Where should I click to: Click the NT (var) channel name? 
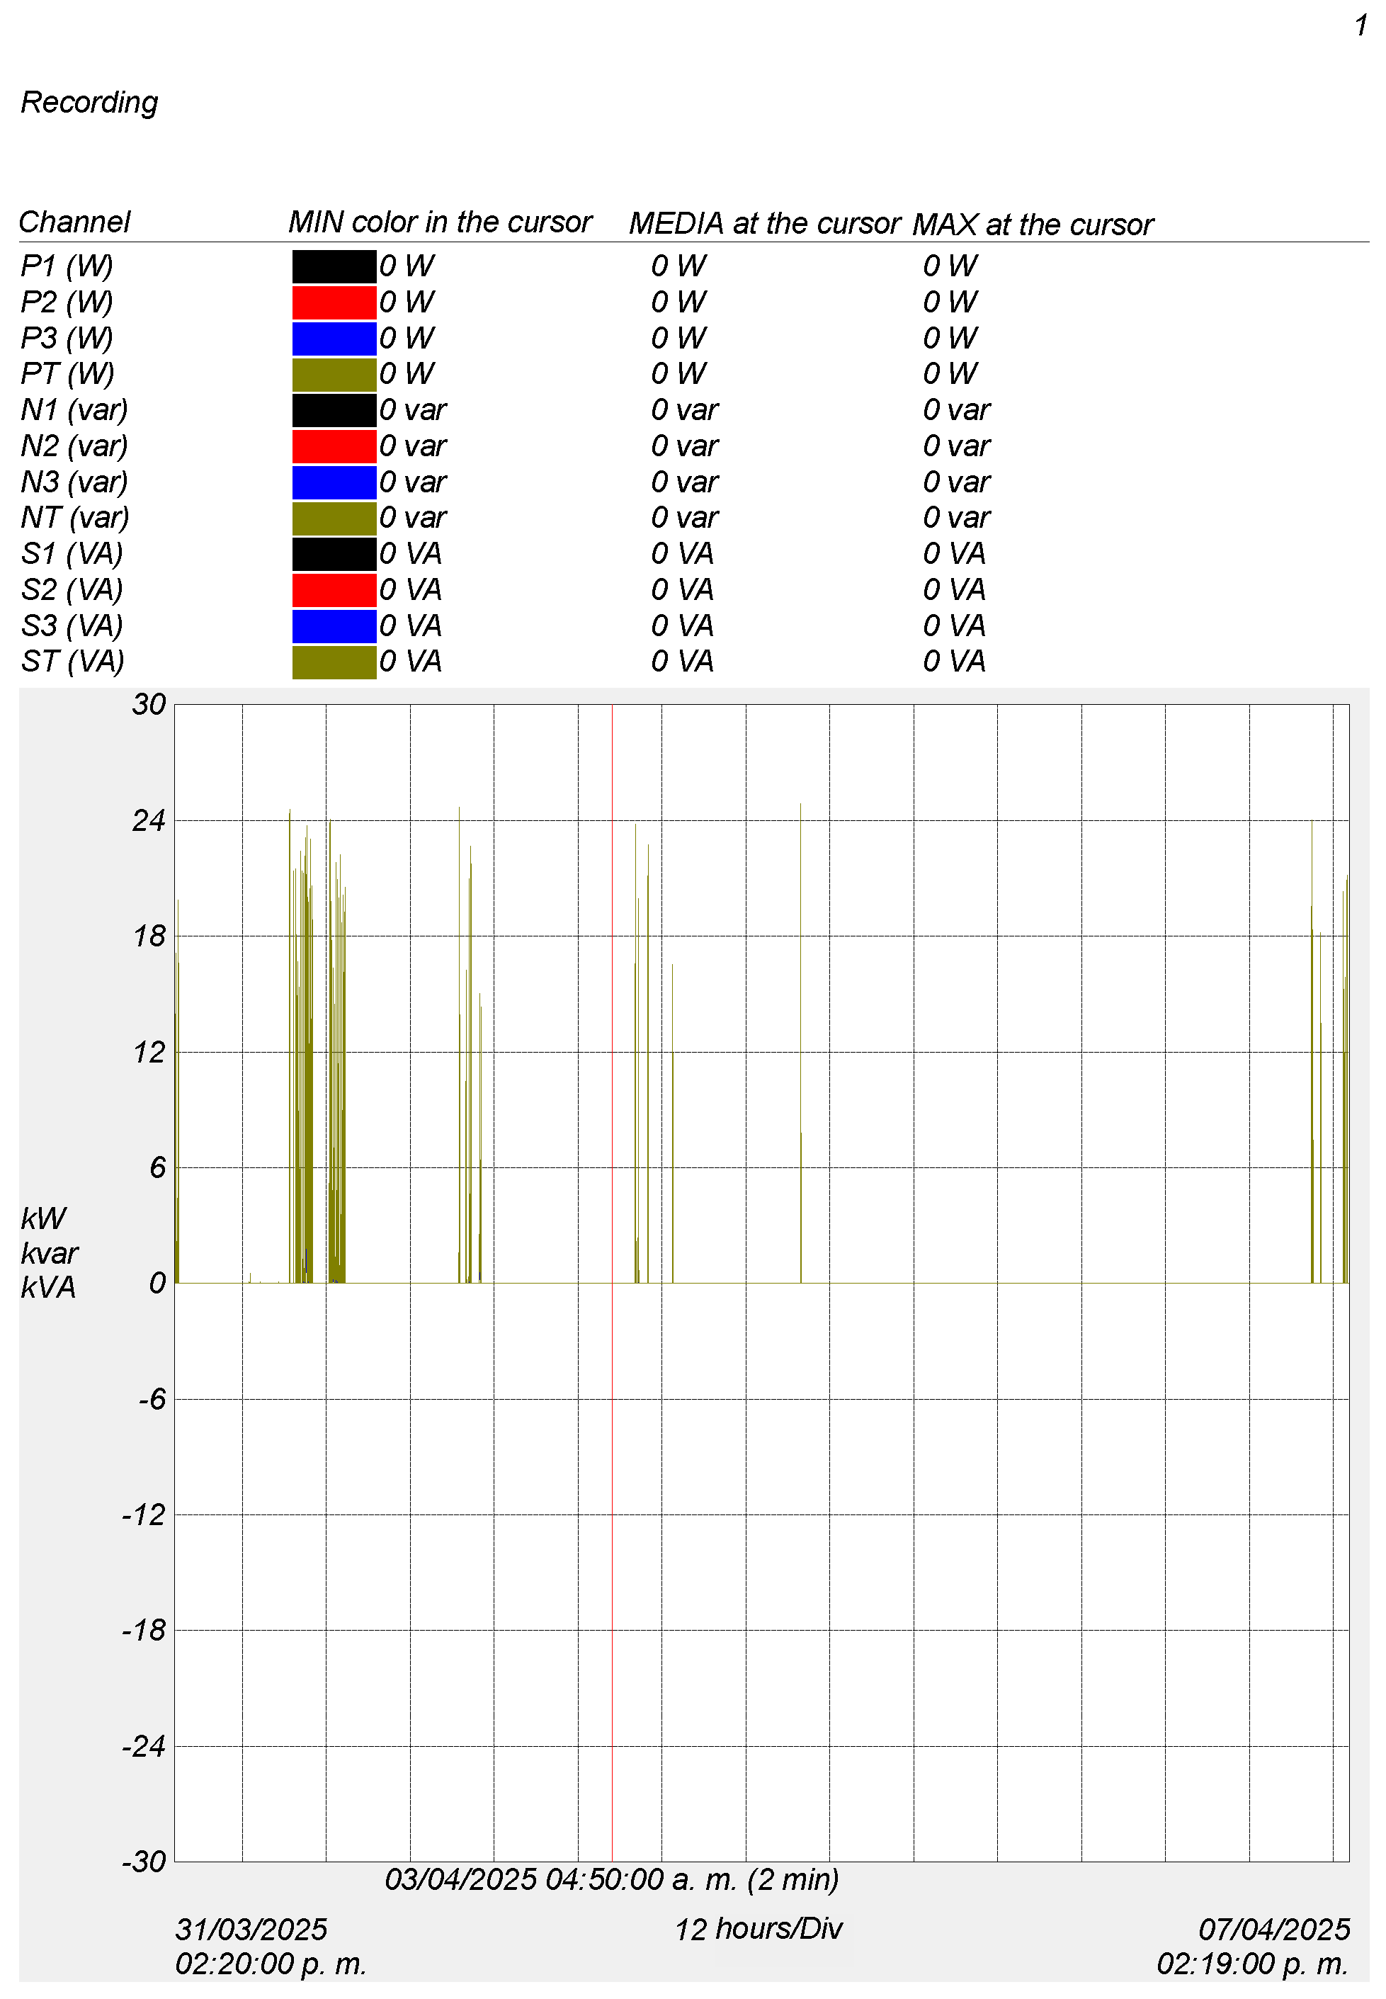point(74,518)
